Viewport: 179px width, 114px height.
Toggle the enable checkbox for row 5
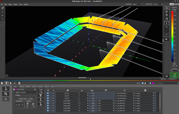[48, 103]
